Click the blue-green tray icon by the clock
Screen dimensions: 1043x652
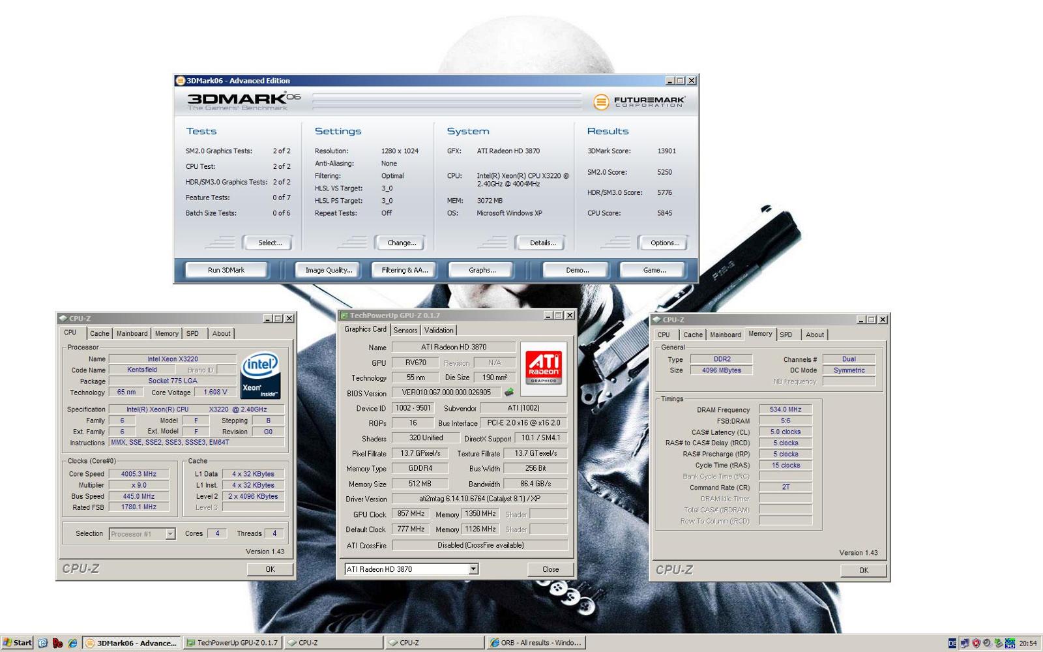[x=1010, y=644]
